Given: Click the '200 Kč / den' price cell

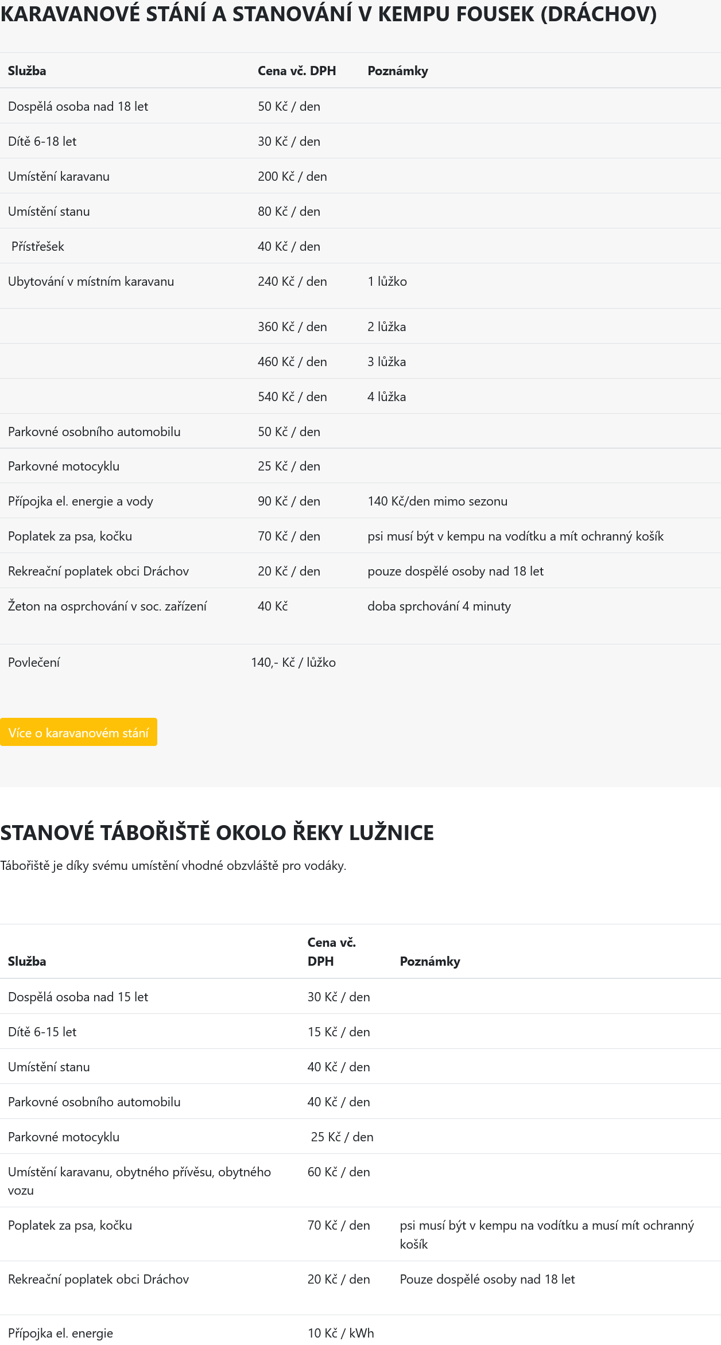Looking at the screenshot, I should click(292, 176).
